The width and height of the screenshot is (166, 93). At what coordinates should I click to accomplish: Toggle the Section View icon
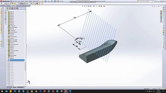pos(89,6)
